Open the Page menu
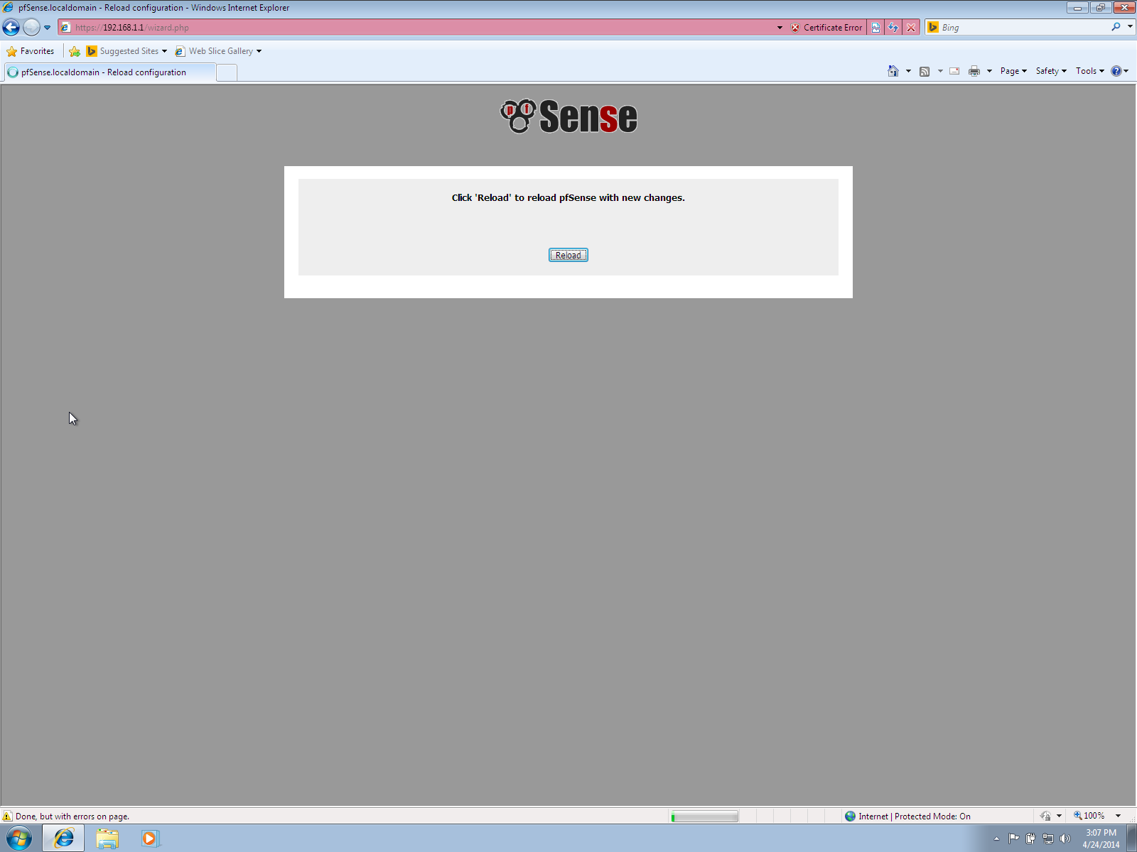 click(x=1013, y=71)
